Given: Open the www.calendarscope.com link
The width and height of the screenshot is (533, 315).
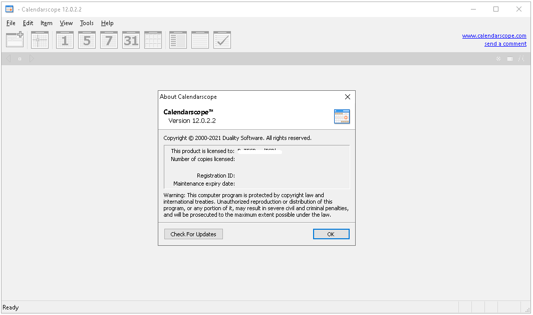Looking at the screenshot, I should point(494,36).
